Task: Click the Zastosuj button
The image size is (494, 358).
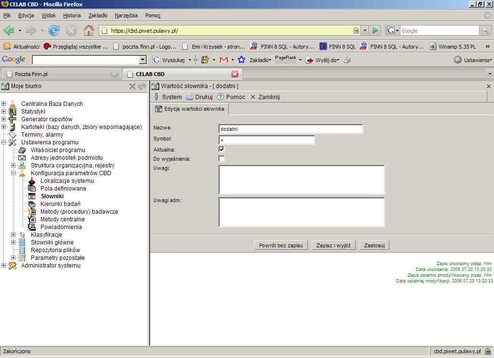Action: coord(374,245)
